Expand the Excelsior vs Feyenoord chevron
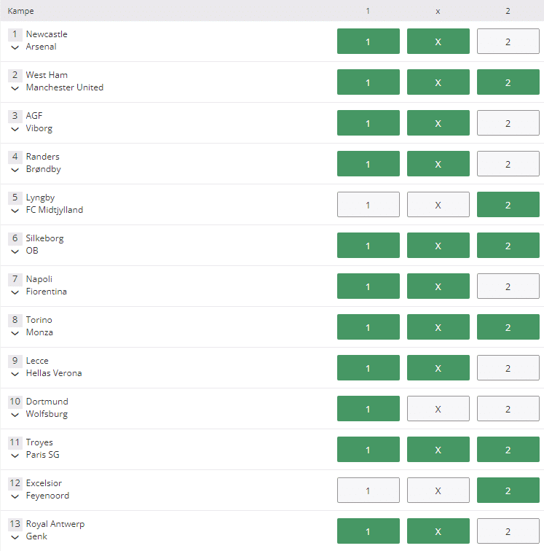Screen dimensions: 544x551 pos(15,496)
